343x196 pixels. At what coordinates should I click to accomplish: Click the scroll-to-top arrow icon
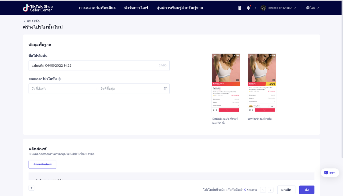pos(31,188)
